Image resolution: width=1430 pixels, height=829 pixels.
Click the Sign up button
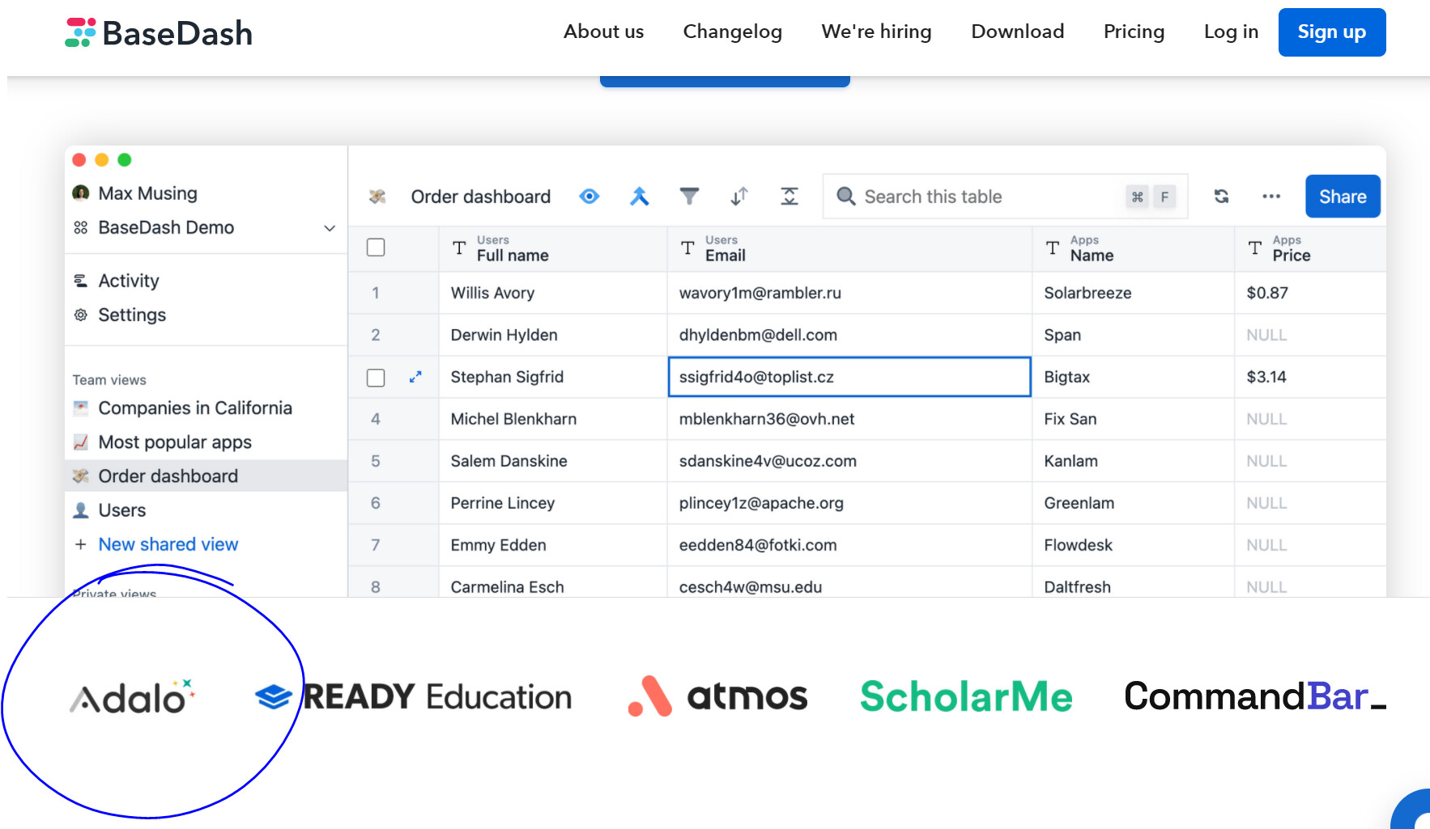1331,32
